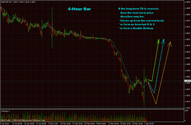Image resolution: width=191 pixels, height=125 pixels.
Task: Click price level 1.4170 on the axis
Action: (188, 102)
